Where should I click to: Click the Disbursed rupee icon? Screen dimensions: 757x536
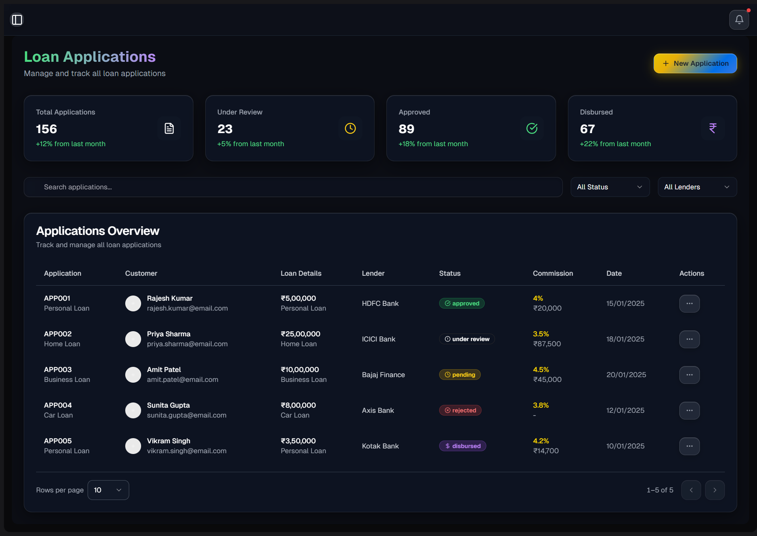coord(713,128)
